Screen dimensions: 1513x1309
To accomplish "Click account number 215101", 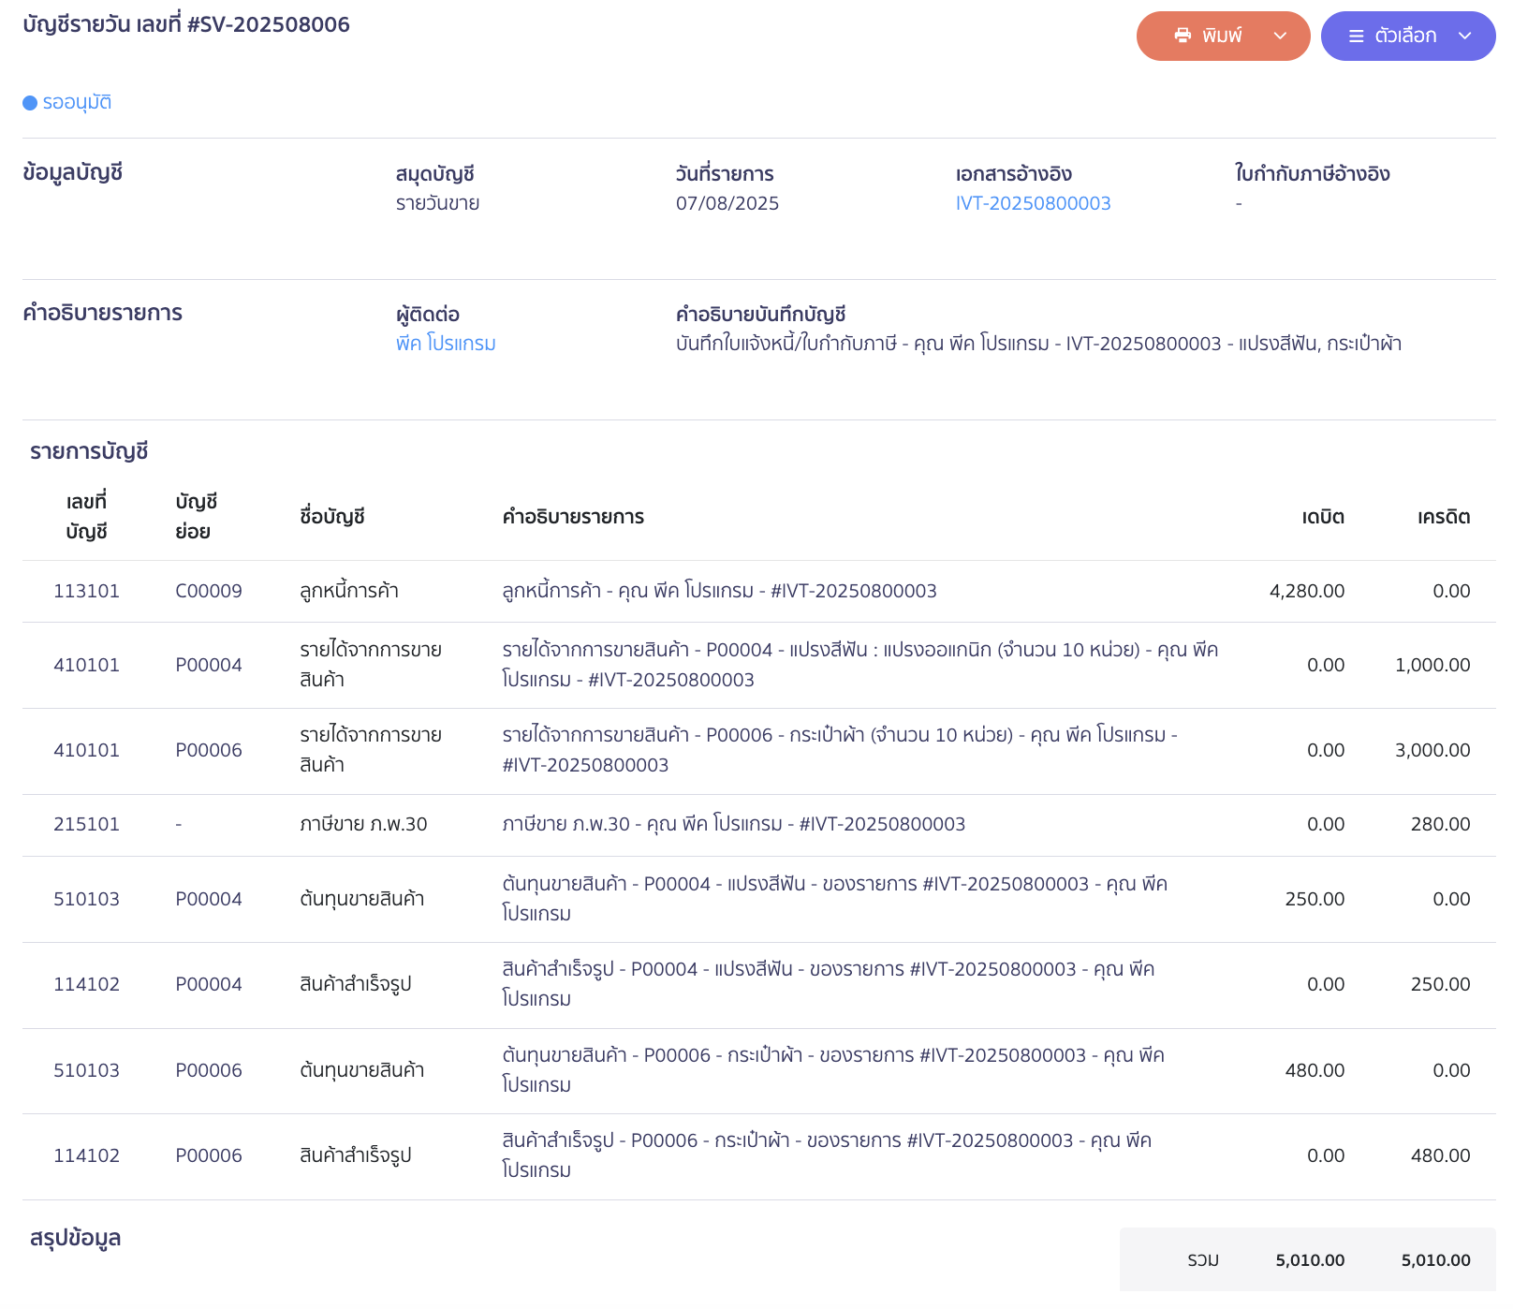I will tap(86, 824).
